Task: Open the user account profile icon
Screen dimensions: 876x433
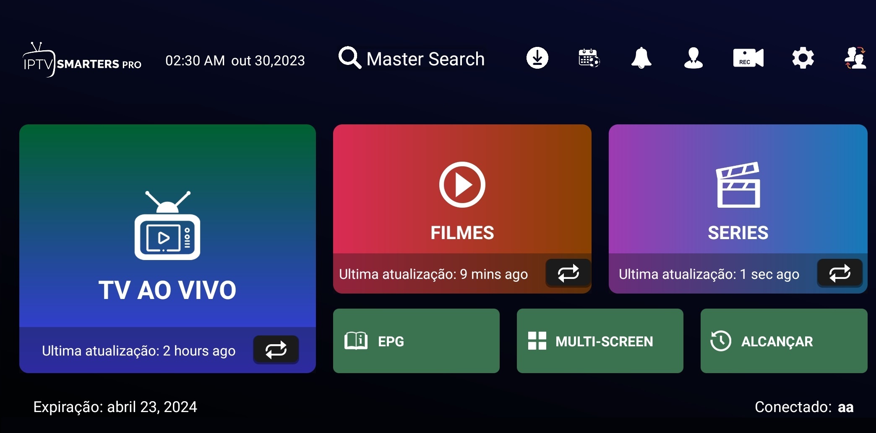Action: click(693, 58)
